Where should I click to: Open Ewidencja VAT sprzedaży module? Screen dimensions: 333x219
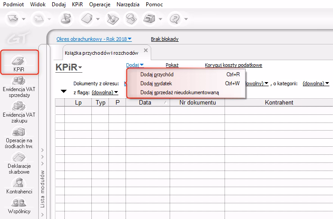[x=19, y=87]
